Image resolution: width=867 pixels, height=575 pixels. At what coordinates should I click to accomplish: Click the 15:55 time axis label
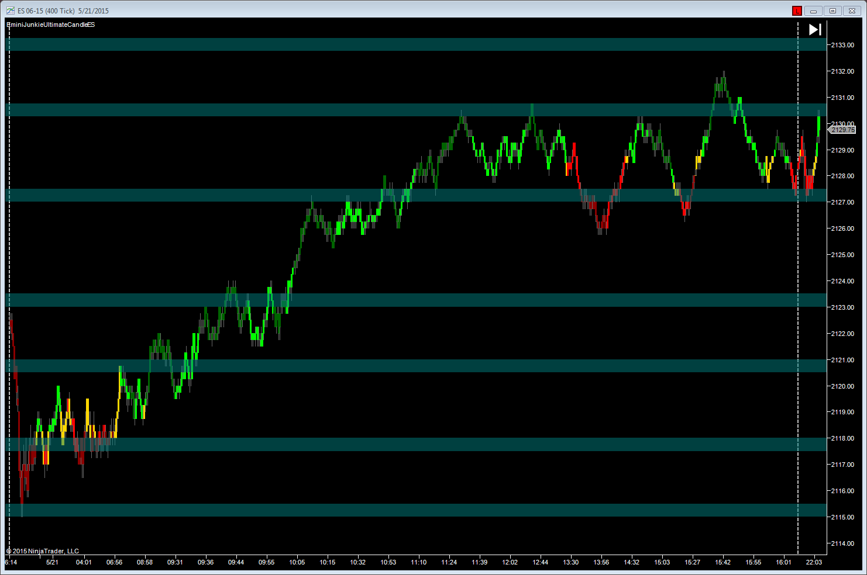tap(753, 562)
